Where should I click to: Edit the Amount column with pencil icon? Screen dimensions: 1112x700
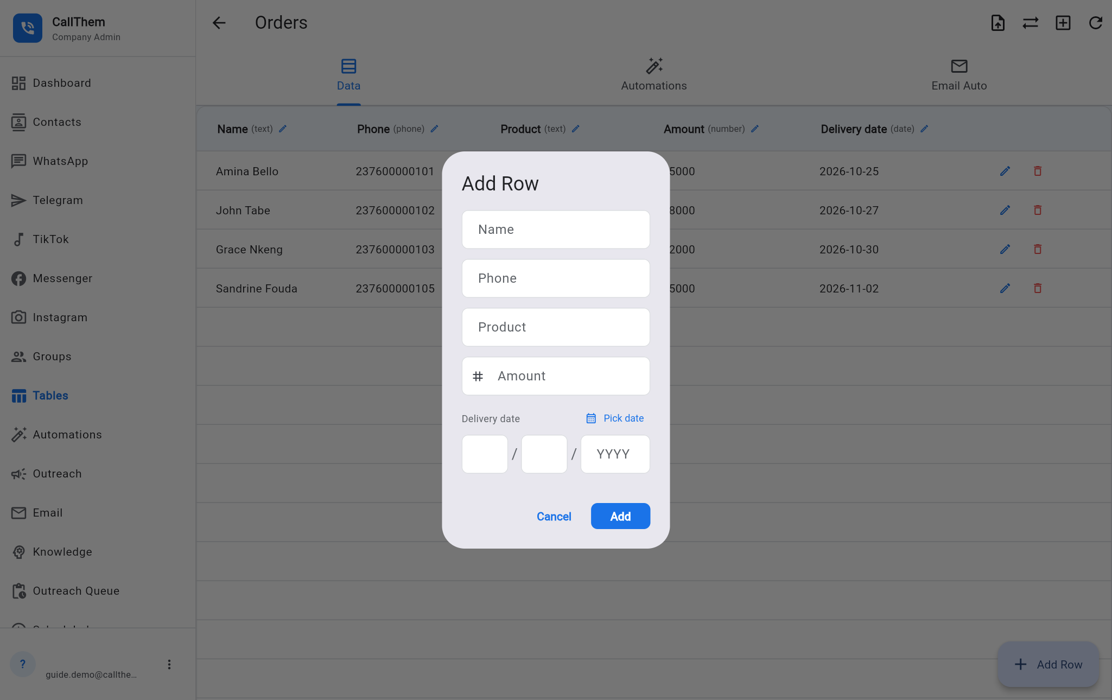(x=755, y=129)
